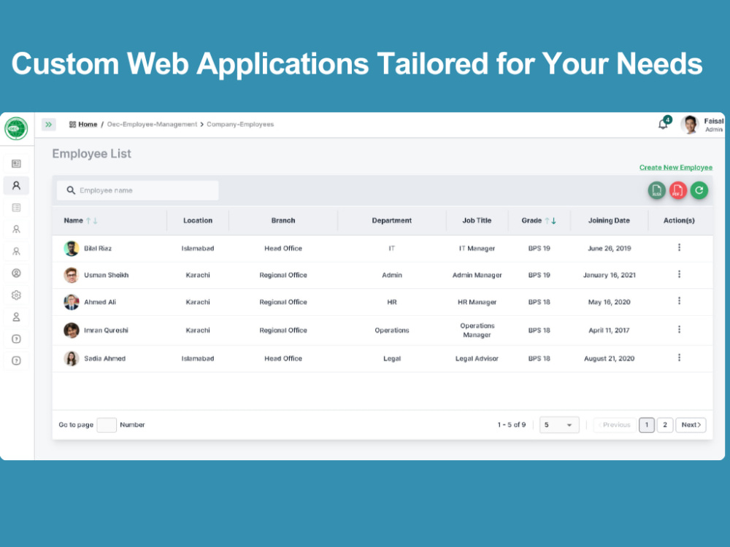Image resolution: width=730 pixels, height=547 pixels.
Task: Click the August 21, 2020 joining date
Action: coord(610,359)
